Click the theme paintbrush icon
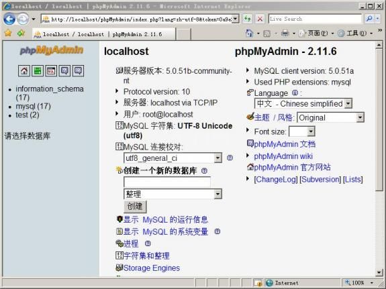This screenshot has width=386, height=289. click(250, 117)
